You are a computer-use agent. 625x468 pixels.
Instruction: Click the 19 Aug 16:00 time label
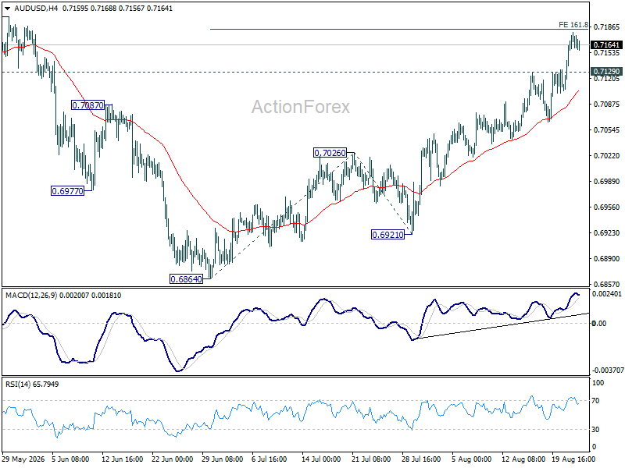(x=573, y=459)
